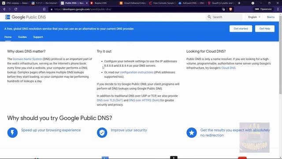Focus the Search field
Viewport: 282px width, 159px height.
[224, 17]
